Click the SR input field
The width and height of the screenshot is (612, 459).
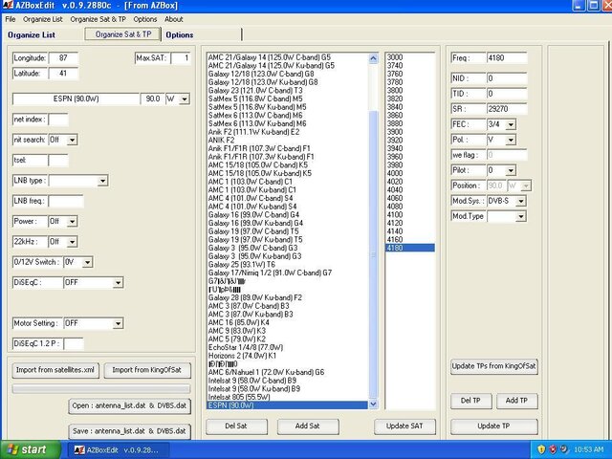click(x=507, y=109)
